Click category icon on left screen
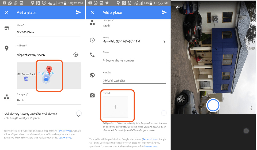 tap(6, 97)
